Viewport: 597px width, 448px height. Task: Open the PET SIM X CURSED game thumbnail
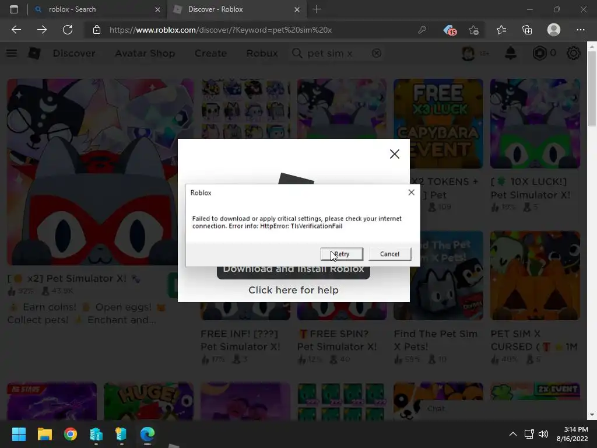pos(535,275)
